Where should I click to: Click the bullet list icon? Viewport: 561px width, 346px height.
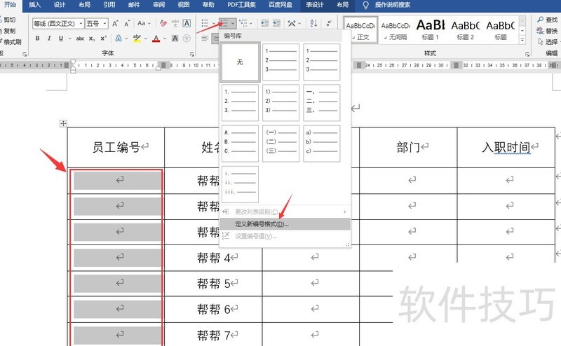coord(205,24)
